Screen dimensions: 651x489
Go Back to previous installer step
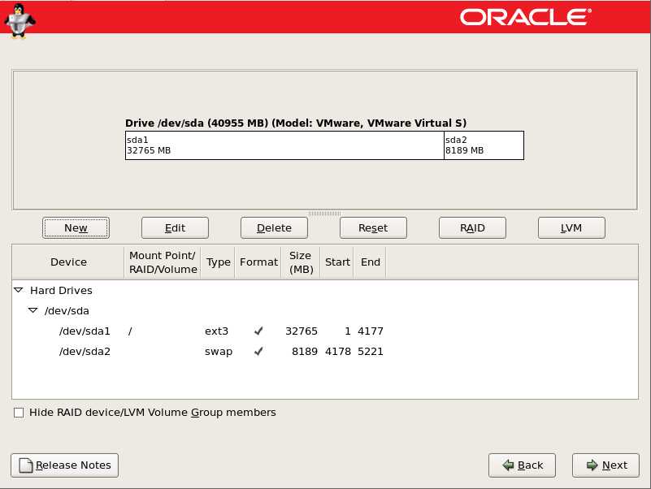[x=522, y=465]
